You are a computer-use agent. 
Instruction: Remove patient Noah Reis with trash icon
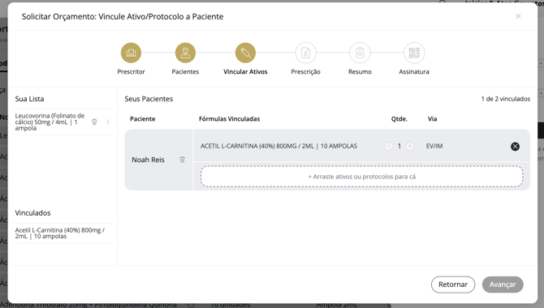pos(182,160)
